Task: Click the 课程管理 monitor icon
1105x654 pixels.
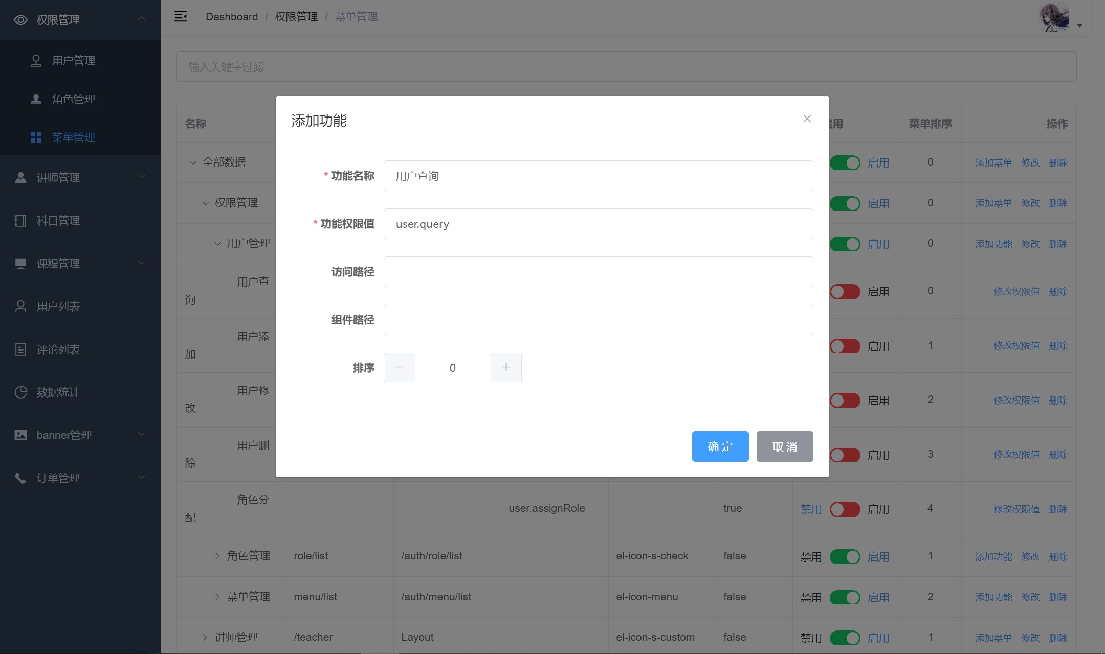Action: click(x=20, y=264)
